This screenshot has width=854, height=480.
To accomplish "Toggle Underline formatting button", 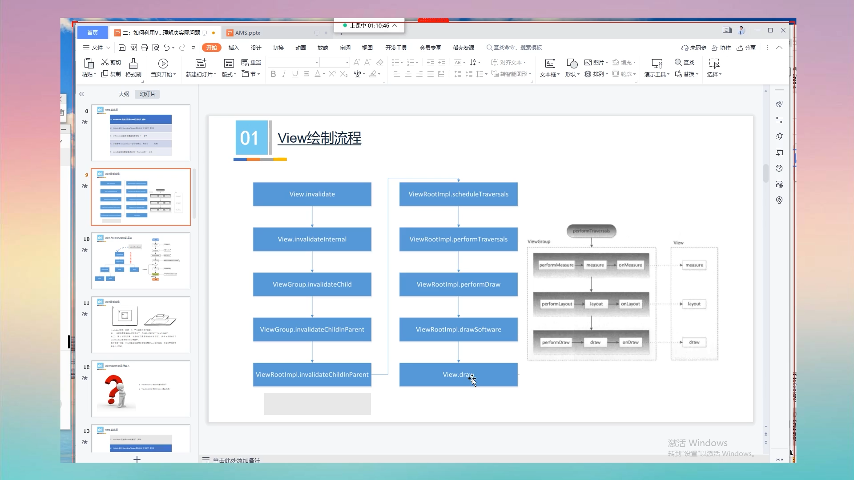I will pos(295,74).
